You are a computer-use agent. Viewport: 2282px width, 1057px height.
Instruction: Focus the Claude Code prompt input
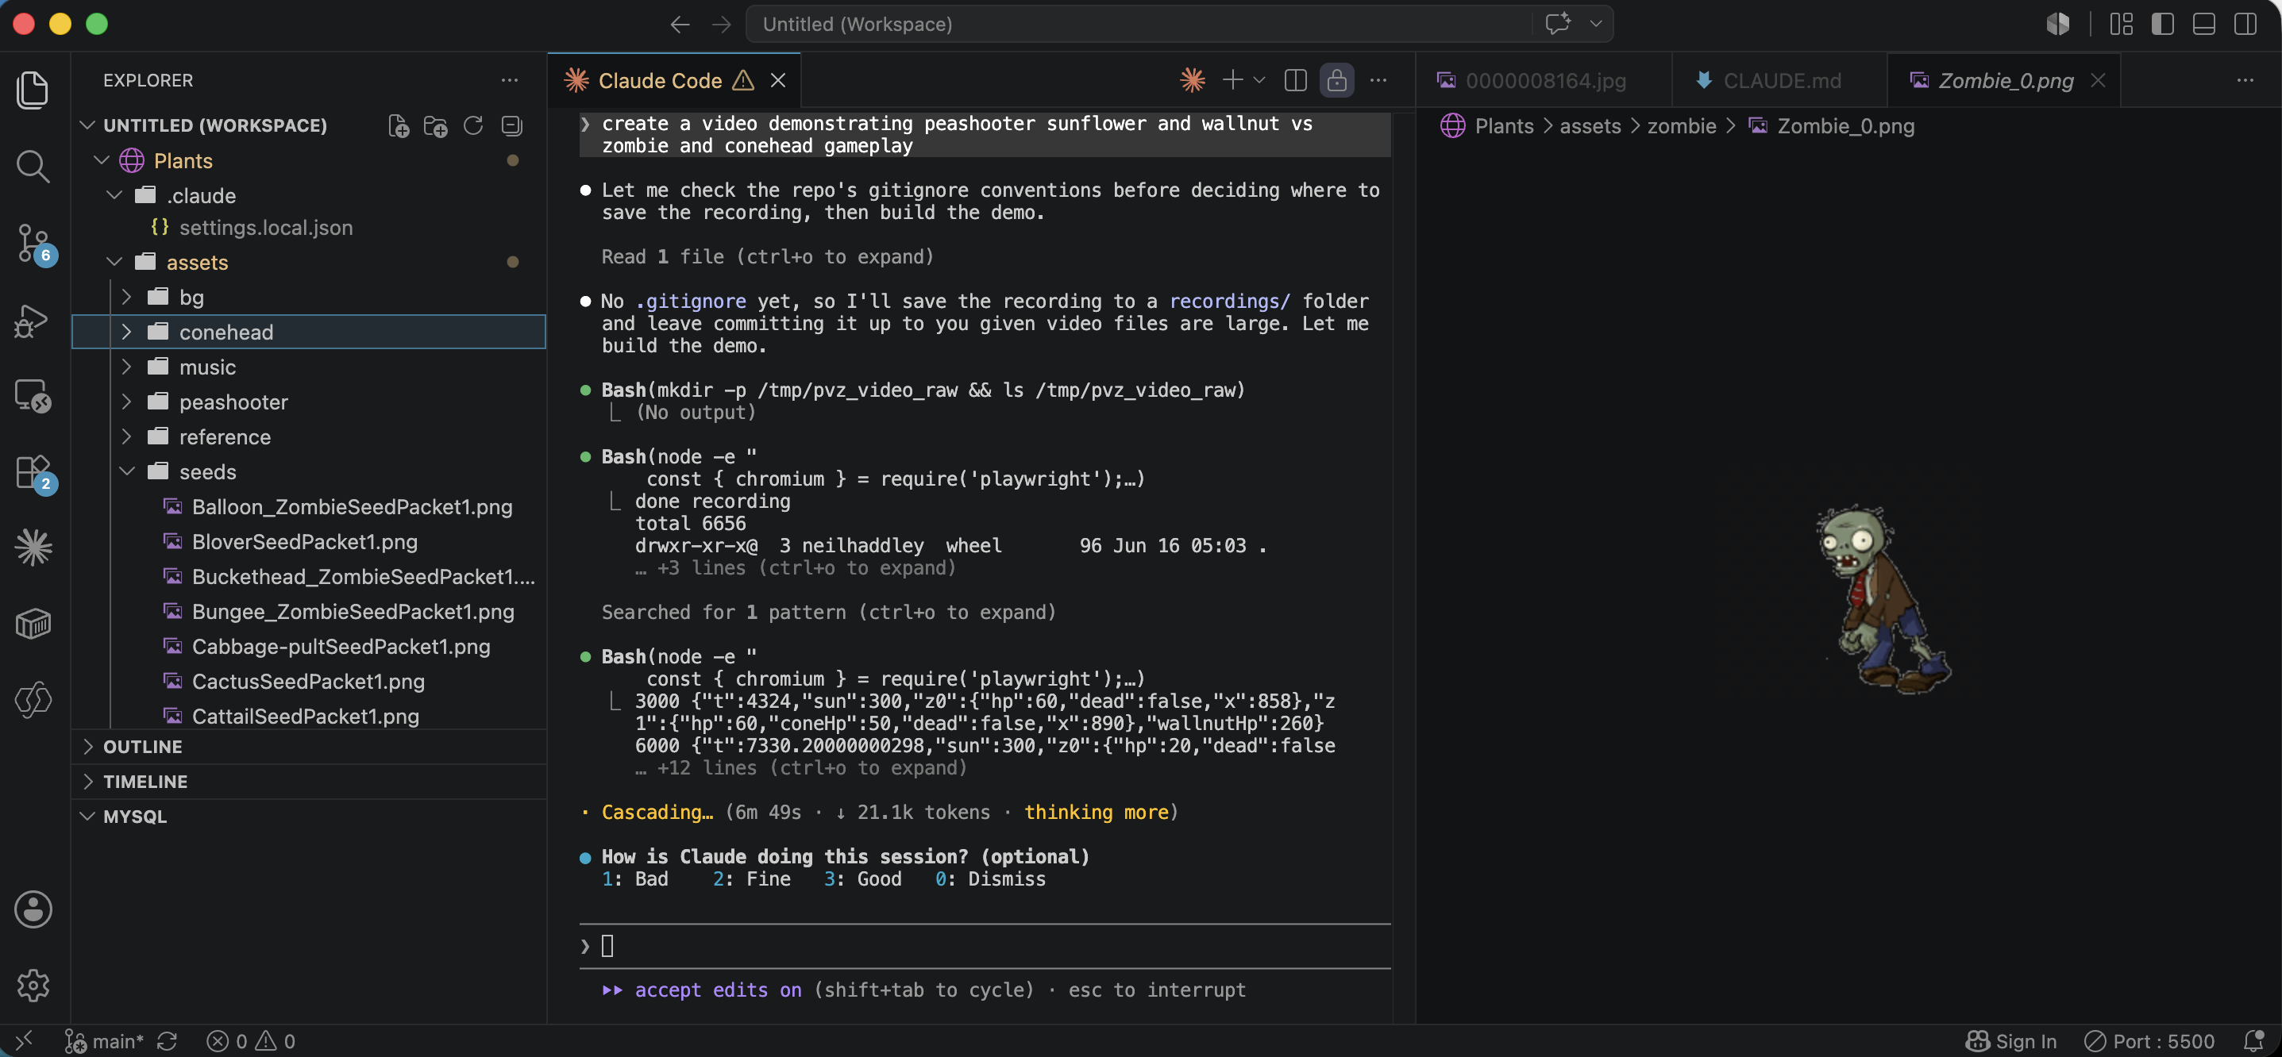(x=985, y=947)
